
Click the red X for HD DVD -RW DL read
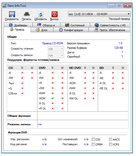pyautogui.click(x=85, y=98)
